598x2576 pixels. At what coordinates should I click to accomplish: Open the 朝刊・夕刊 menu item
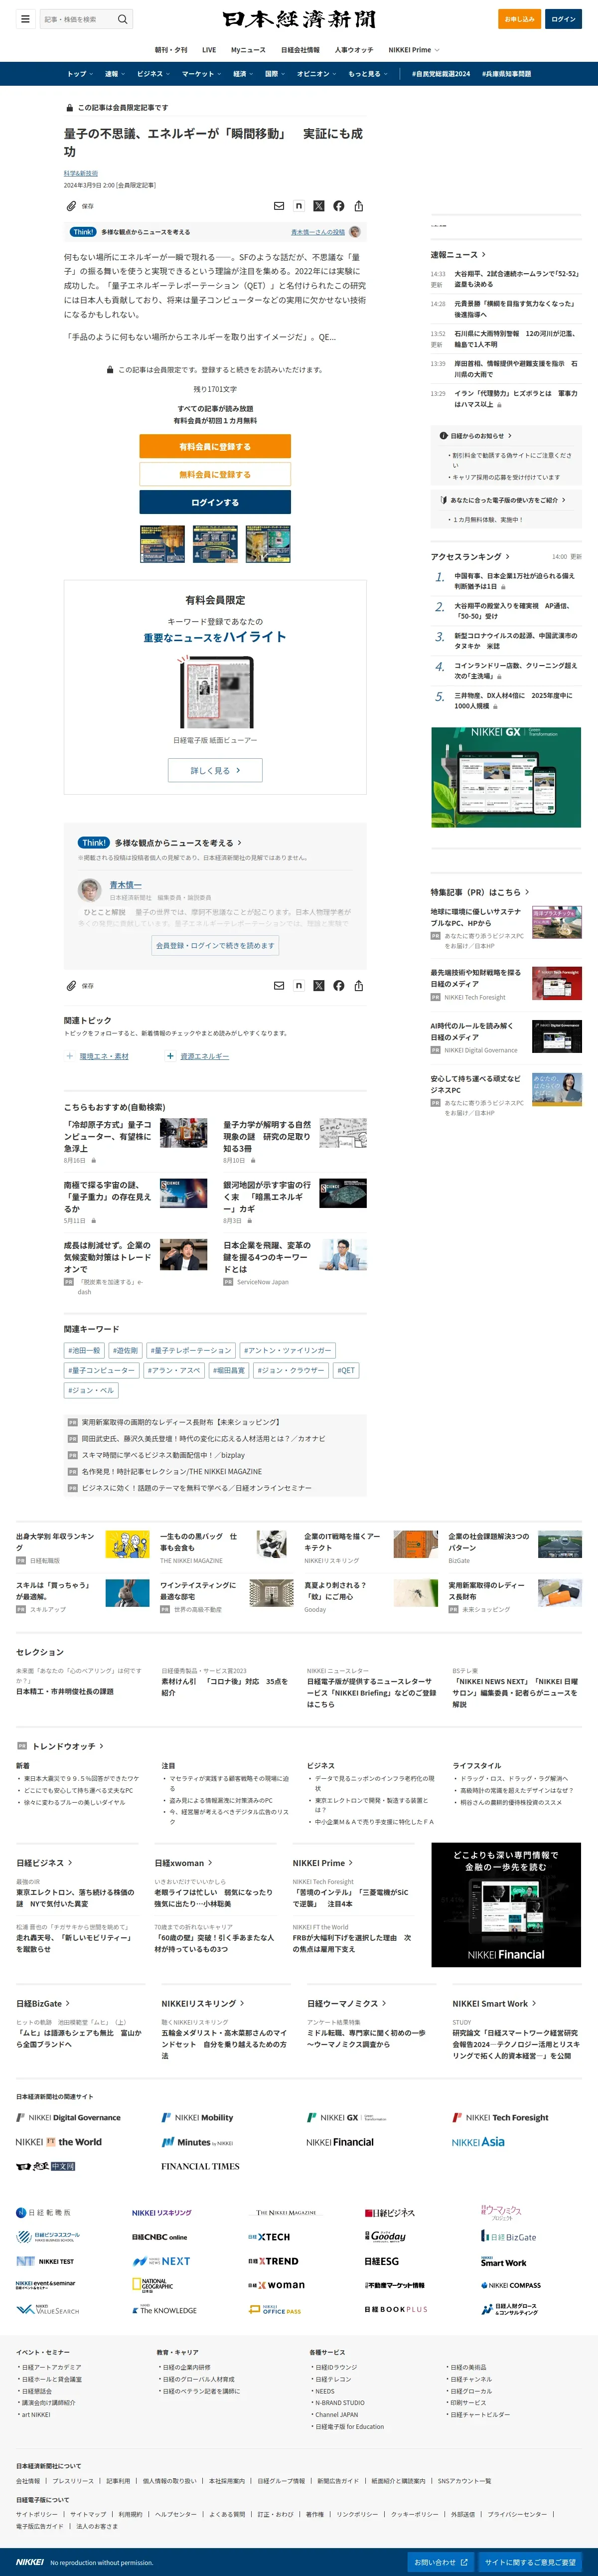point(171,50)
